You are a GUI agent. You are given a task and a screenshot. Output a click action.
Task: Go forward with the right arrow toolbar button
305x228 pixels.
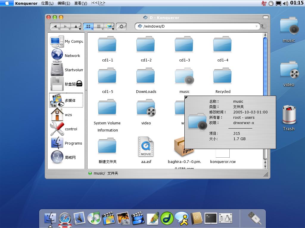coord(66,26)
